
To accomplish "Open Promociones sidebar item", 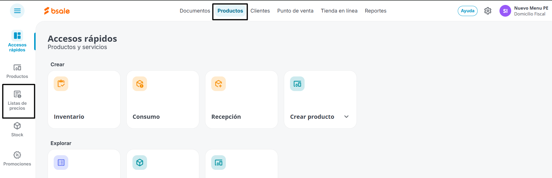I will [17, 159].
